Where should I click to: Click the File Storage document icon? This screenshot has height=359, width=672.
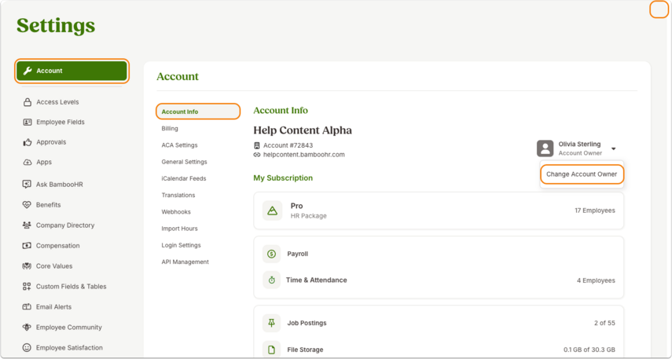point(271,350)
